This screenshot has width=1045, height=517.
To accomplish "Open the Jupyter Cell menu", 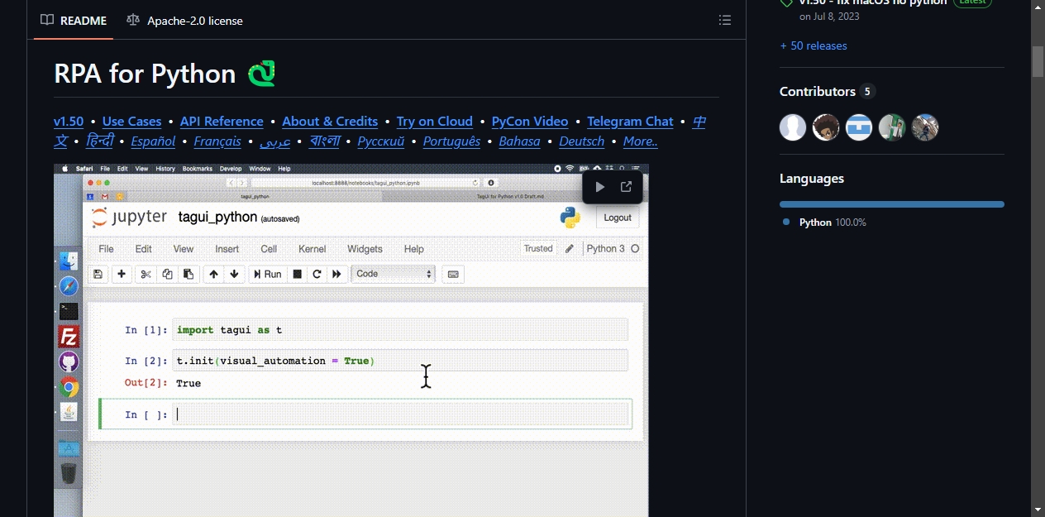I will [x=269, y=249].
